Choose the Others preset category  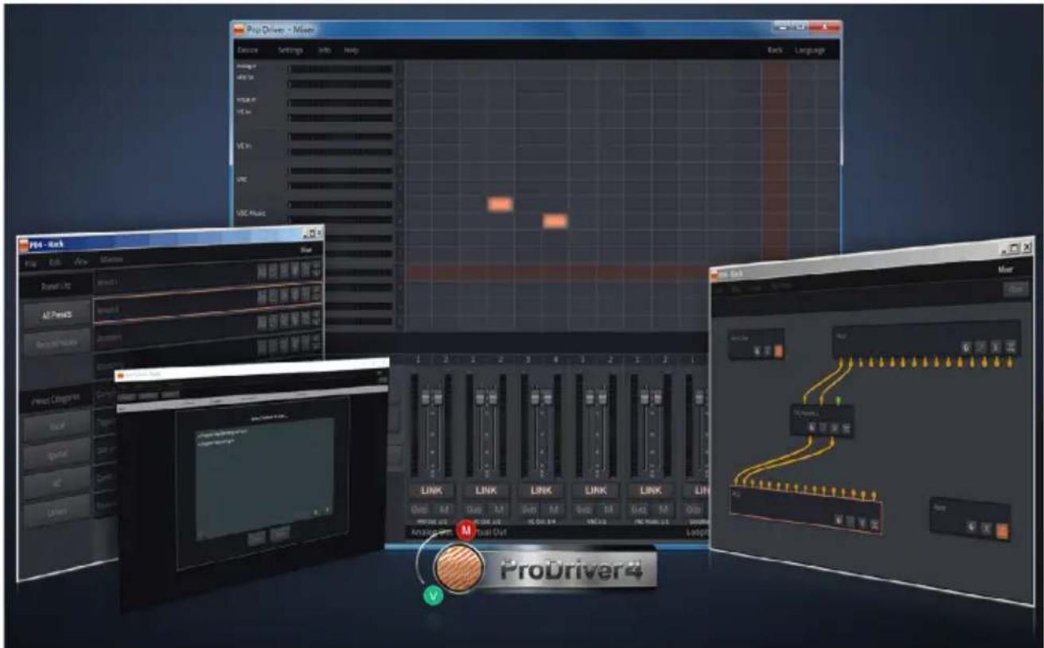tap(58, 511)
